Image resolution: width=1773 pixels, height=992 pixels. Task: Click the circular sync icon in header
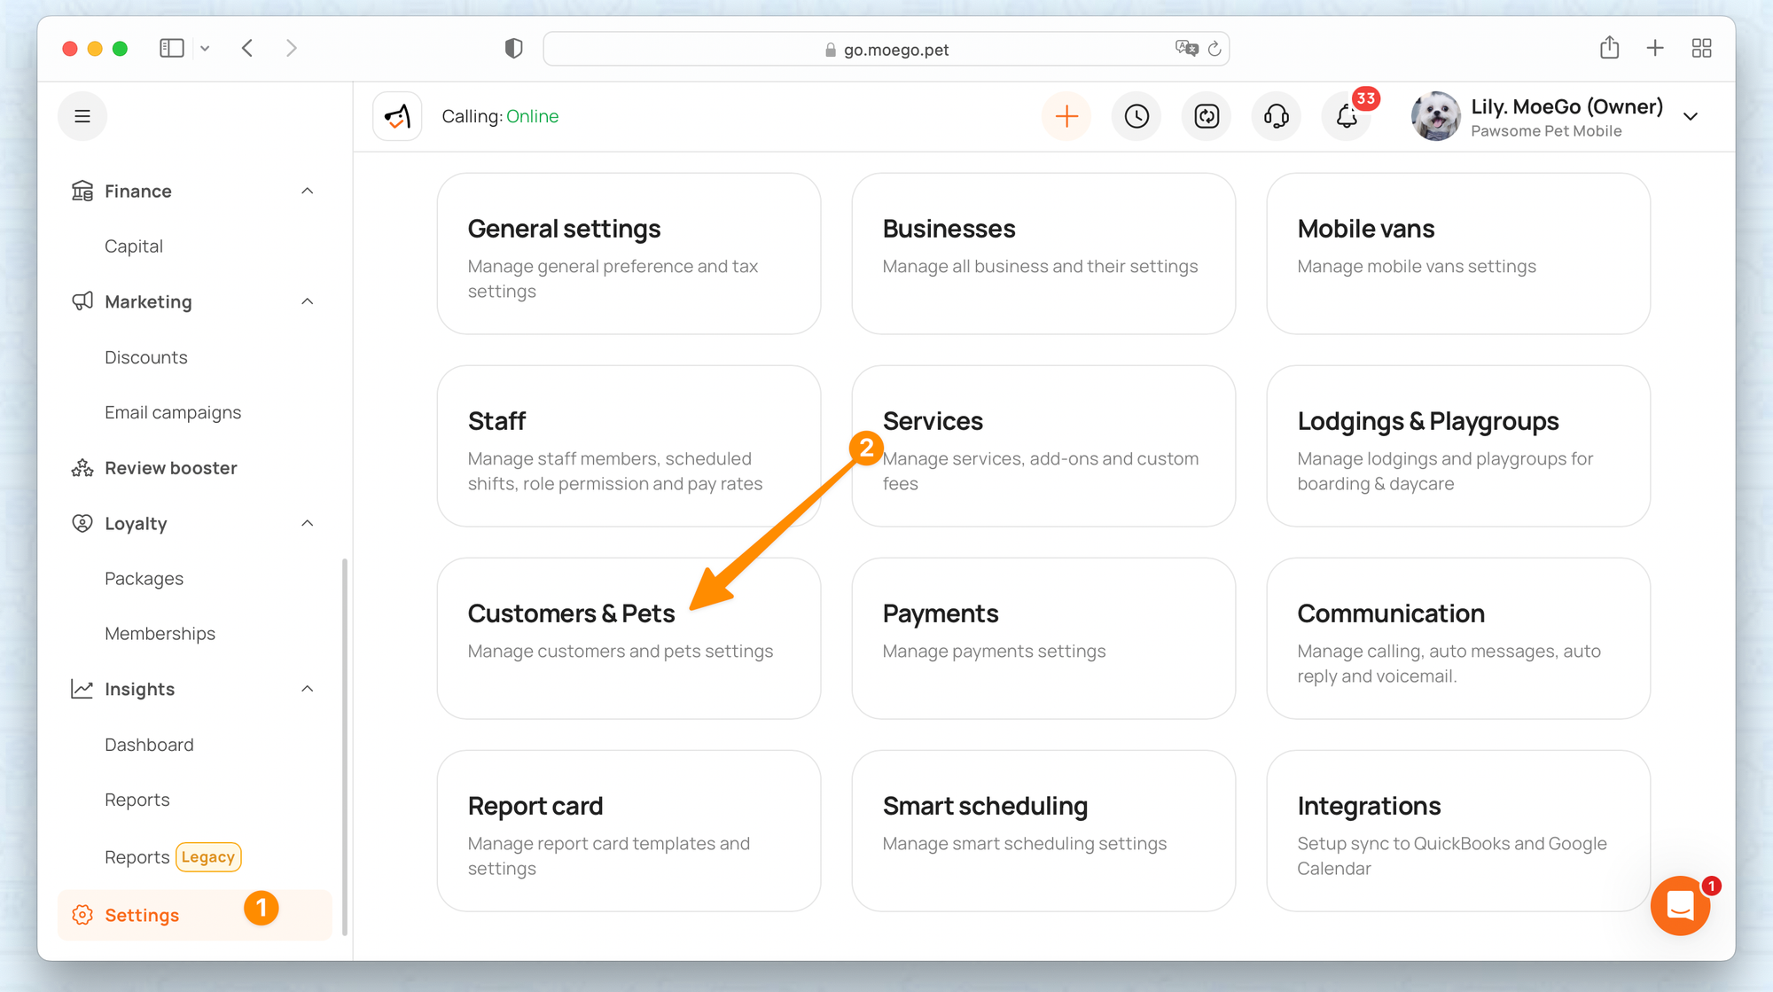click(1207, 116)
